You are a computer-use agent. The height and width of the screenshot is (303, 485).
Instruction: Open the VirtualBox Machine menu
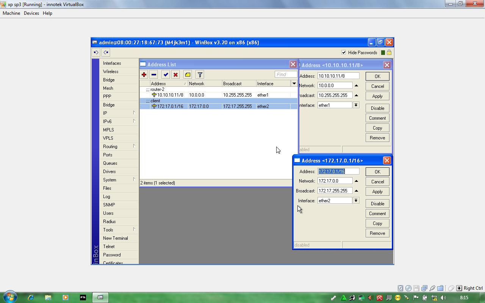click(x=11, y=13)
